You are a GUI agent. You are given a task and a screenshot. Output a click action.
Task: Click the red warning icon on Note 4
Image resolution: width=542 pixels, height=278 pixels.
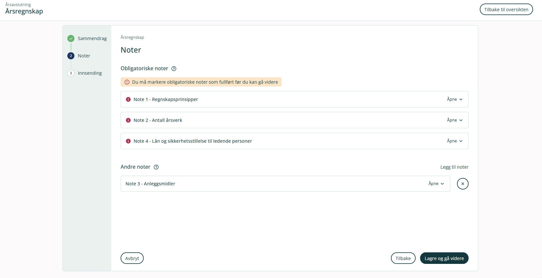pos(128,141)
